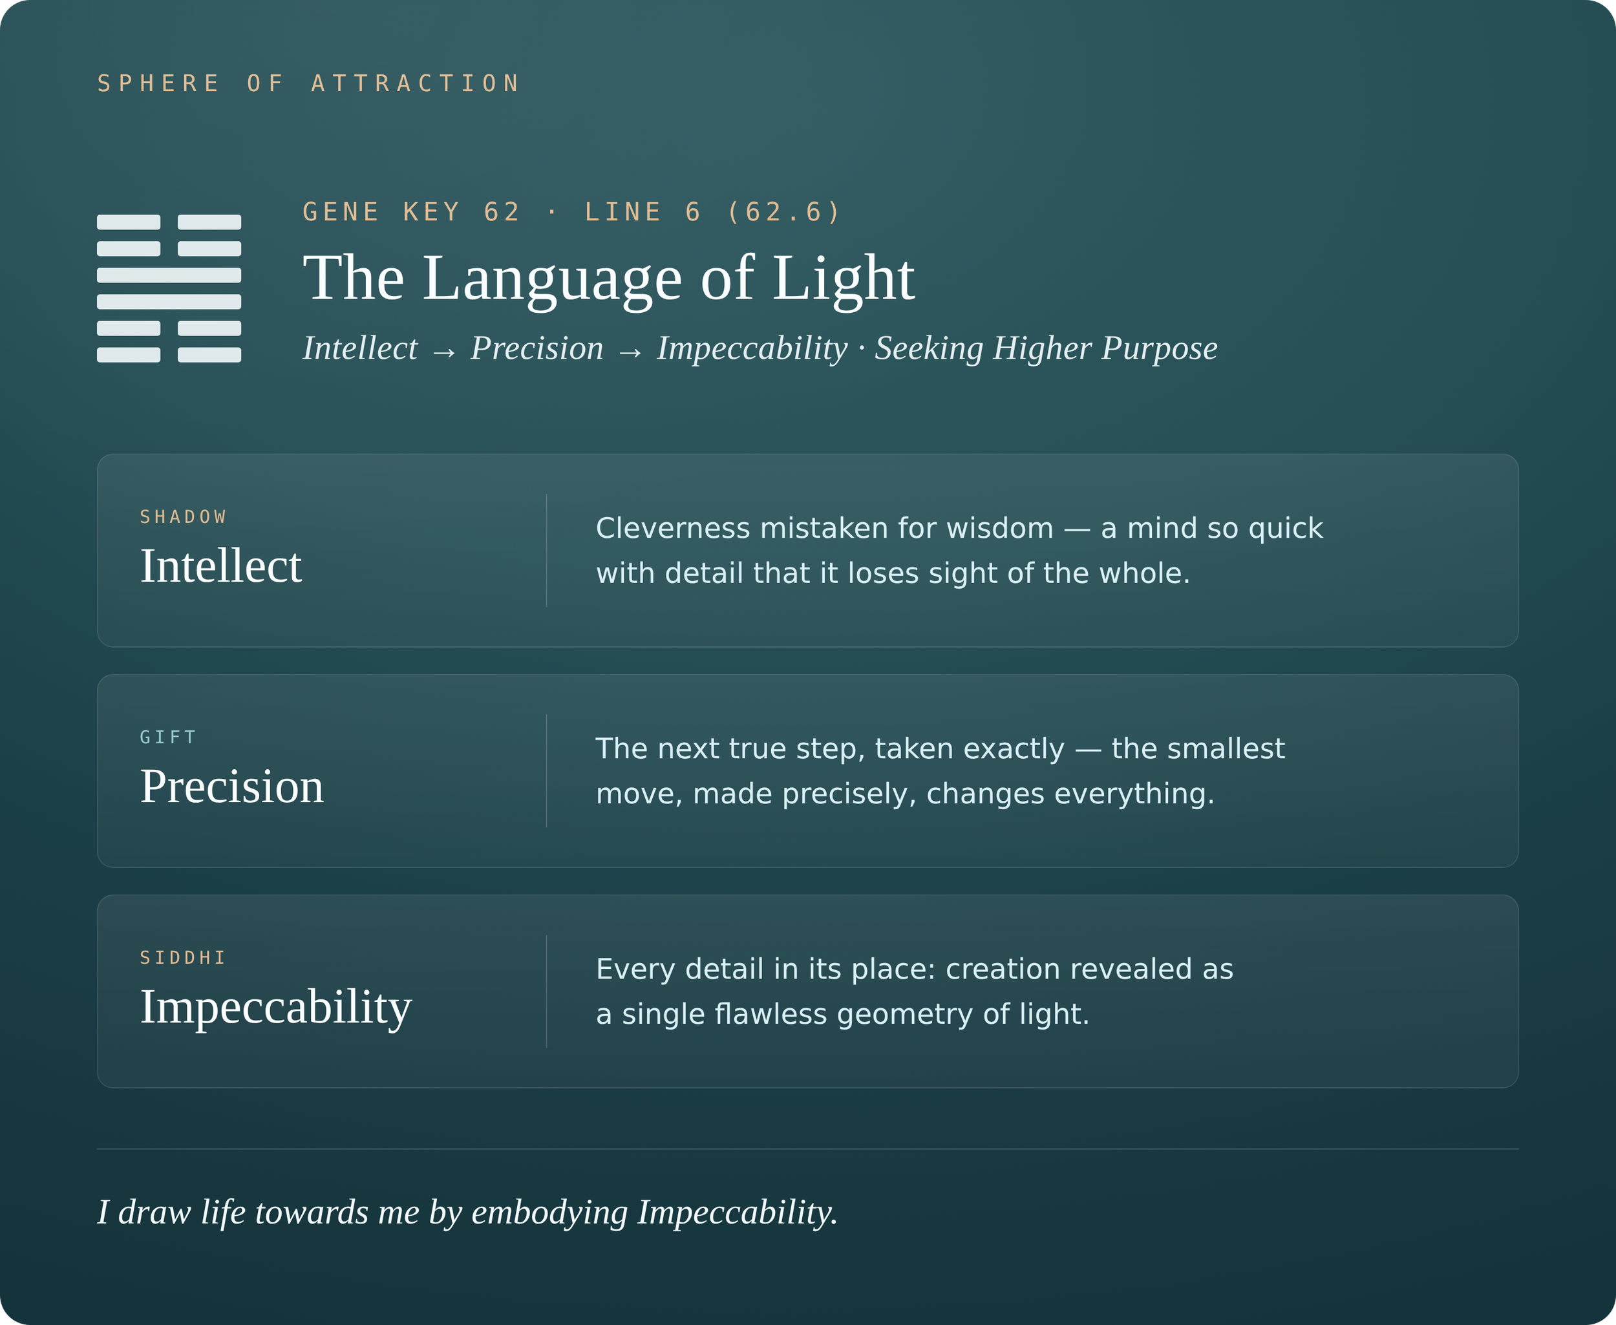The height and width of the screenshot is (1325, 1616).
Task: Click Impeccability in the subtitle sequence
Action: point(752,349)
